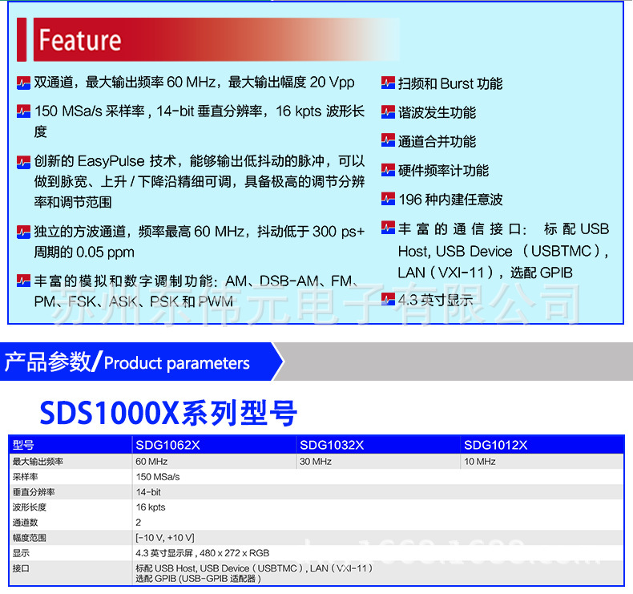Click the 幅度范围 row label

30,538
